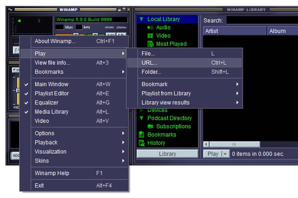Click the Bookmarks page icon in library tree
Screen dimensions: 298x198
coord(141,135)
